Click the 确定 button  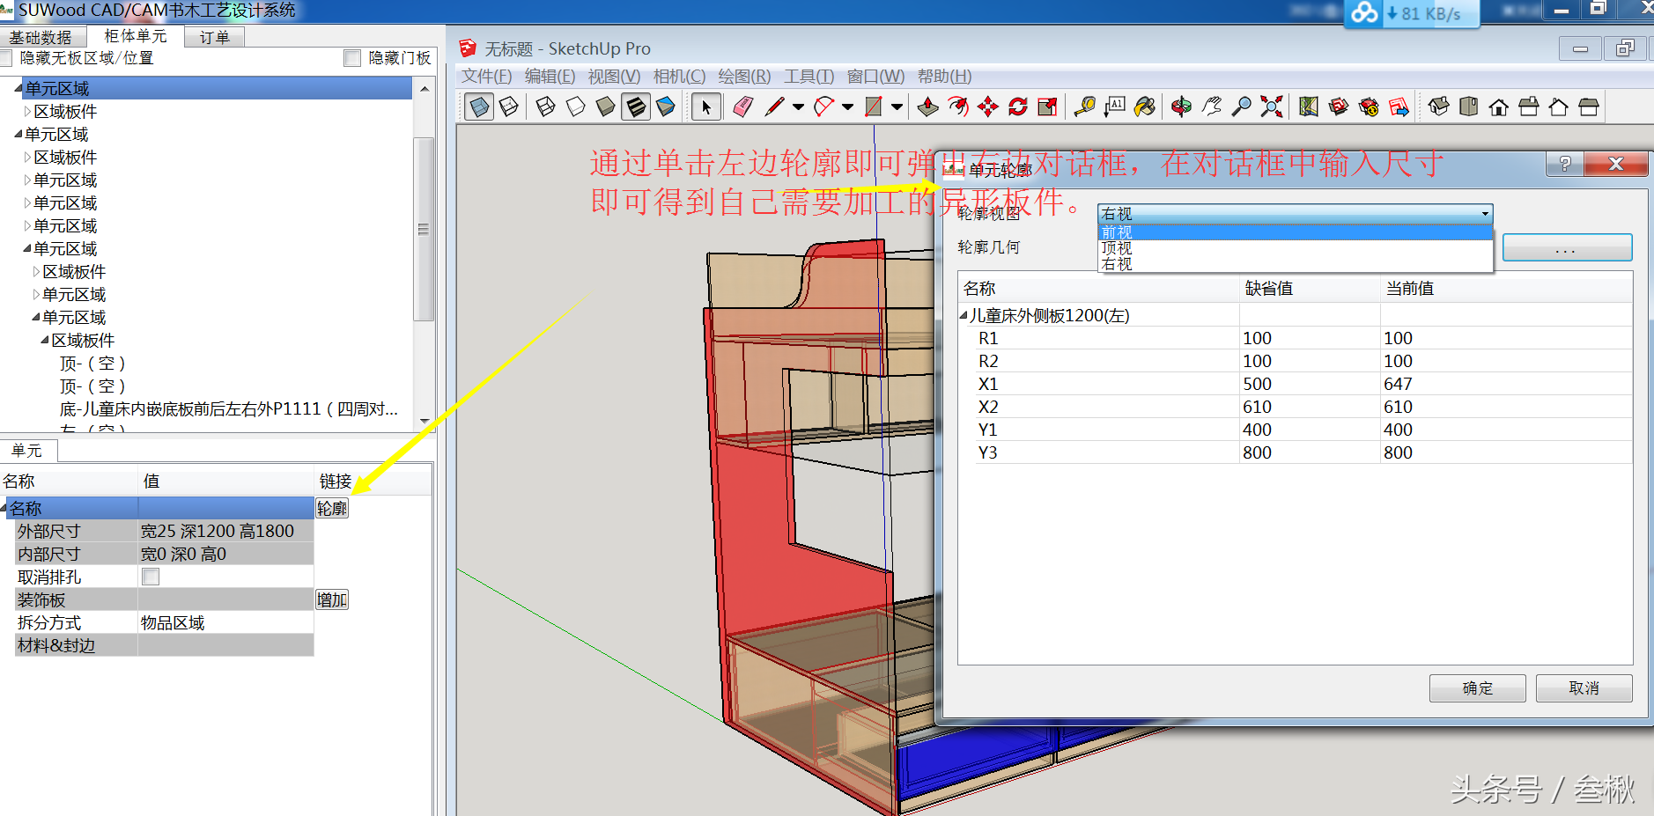point(1477,688)
